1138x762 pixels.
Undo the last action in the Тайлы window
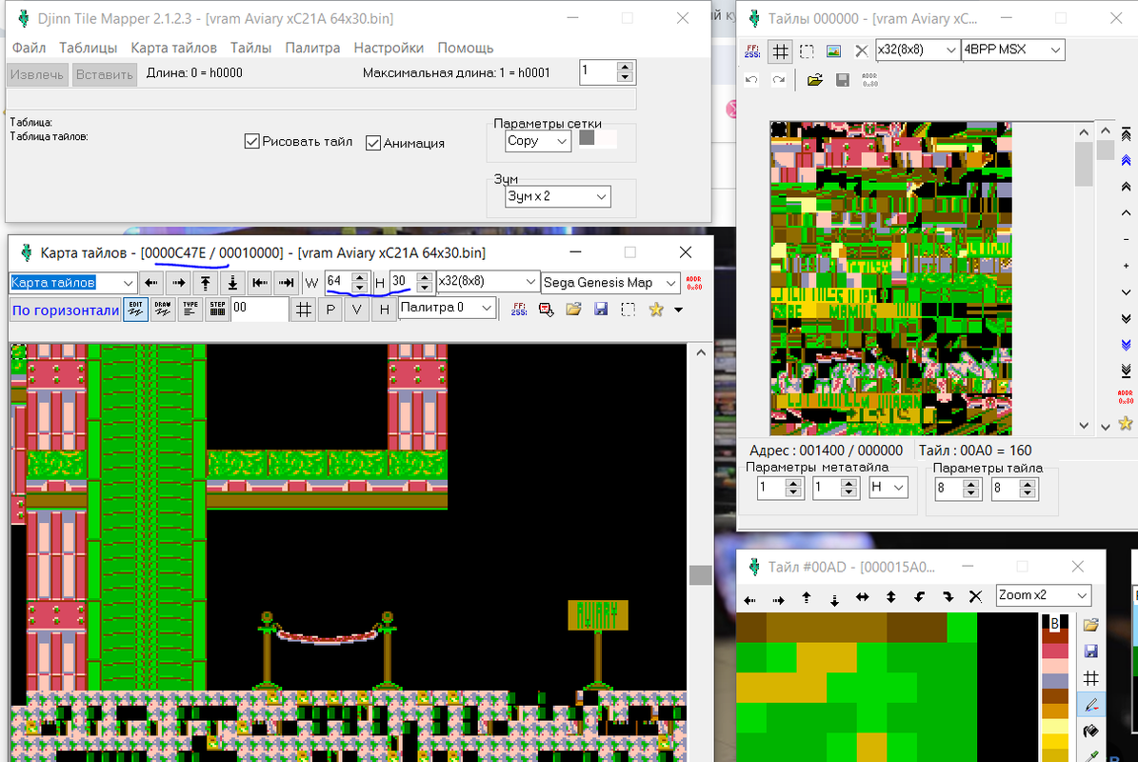[x=752, y=80]
